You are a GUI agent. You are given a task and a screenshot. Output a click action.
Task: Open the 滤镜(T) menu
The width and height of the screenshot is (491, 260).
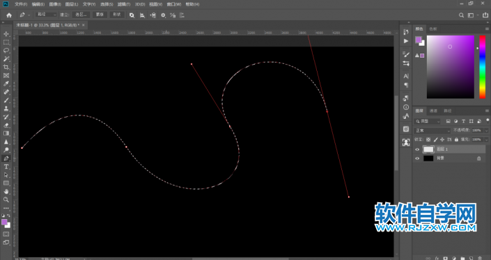(124, 4)
